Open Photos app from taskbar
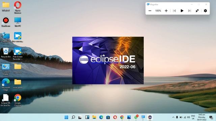Image resolution: width=216 pixels, height=121 pixels. 129,117
